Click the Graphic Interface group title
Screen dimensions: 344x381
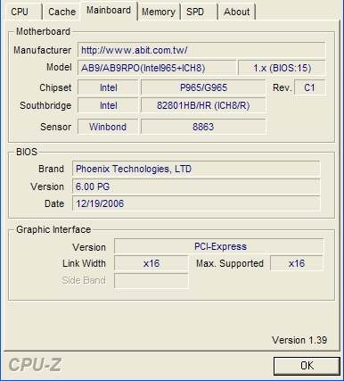click(x=53, y=229)
